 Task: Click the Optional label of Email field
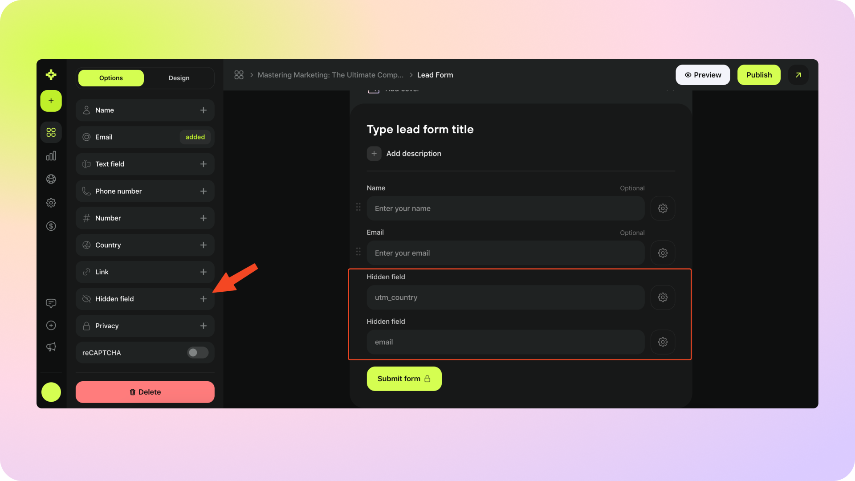[632, 233]
